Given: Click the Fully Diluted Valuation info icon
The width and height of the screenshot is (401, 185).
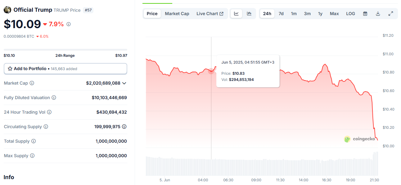Looking at the screenshot, I should pyautogui.click(x=54, y=98).
